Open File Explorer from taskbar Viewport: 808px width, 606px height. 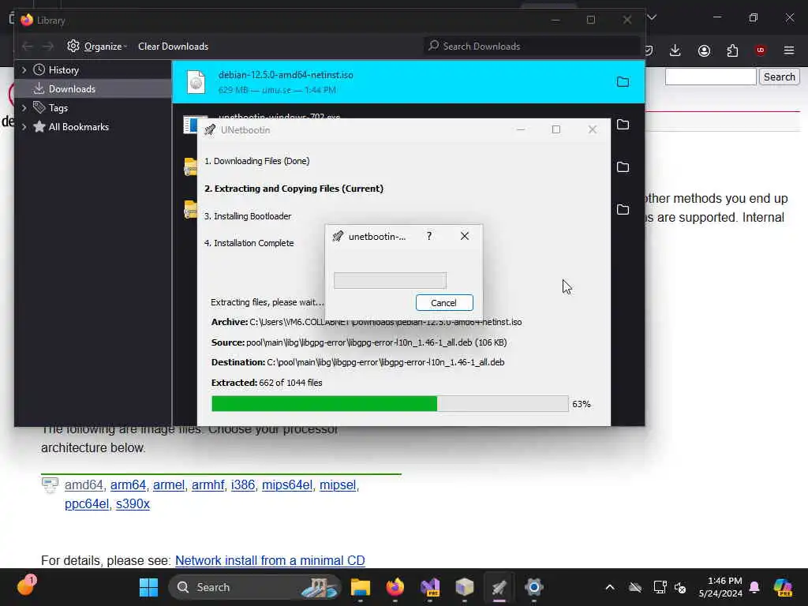click(x=361, y=587)
